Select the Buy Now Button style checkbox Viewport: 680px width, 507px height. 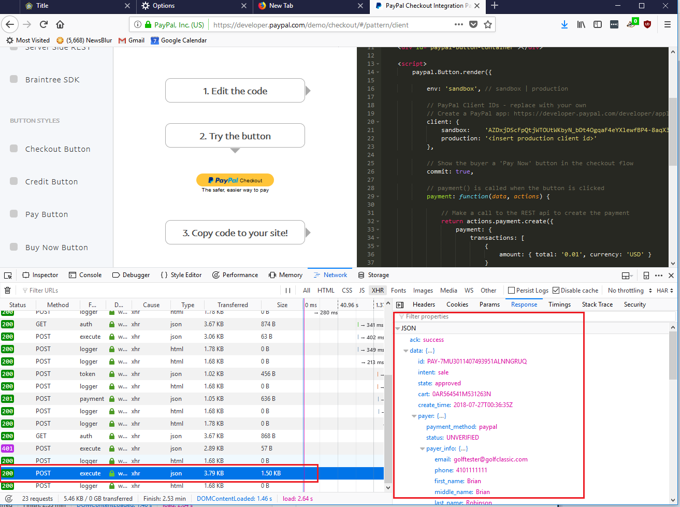14,247
